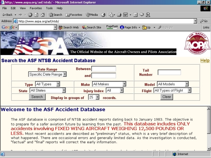This screenshot has height=158, width=211.
Task: Click Google toolbar Up folder button
Action: tap(146, 27)
